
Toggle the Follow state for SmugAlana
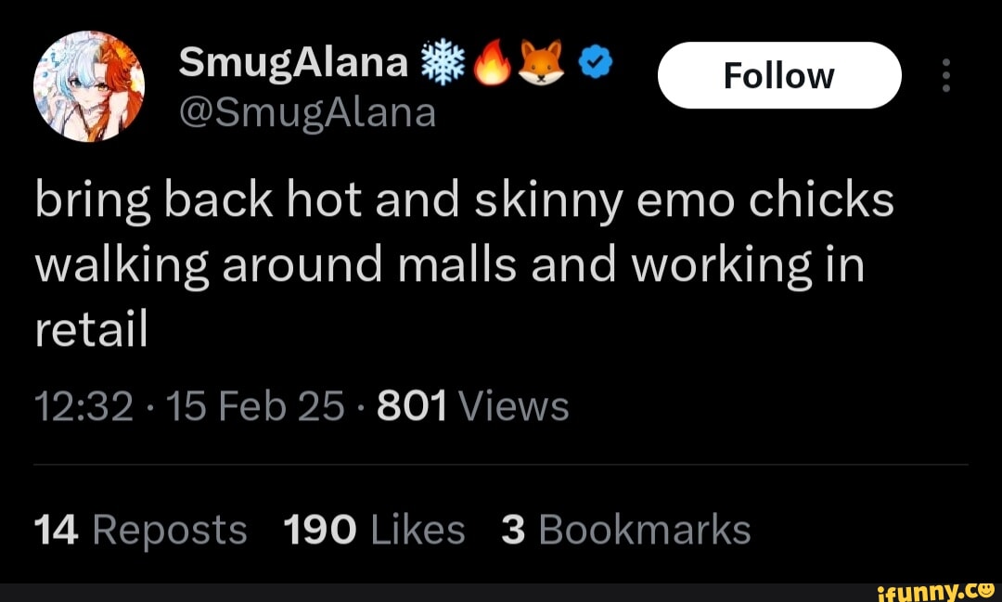[779, 75]
